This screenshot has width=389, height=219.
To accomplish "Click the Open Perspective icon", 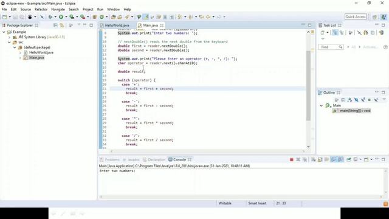I will point(374,17).
